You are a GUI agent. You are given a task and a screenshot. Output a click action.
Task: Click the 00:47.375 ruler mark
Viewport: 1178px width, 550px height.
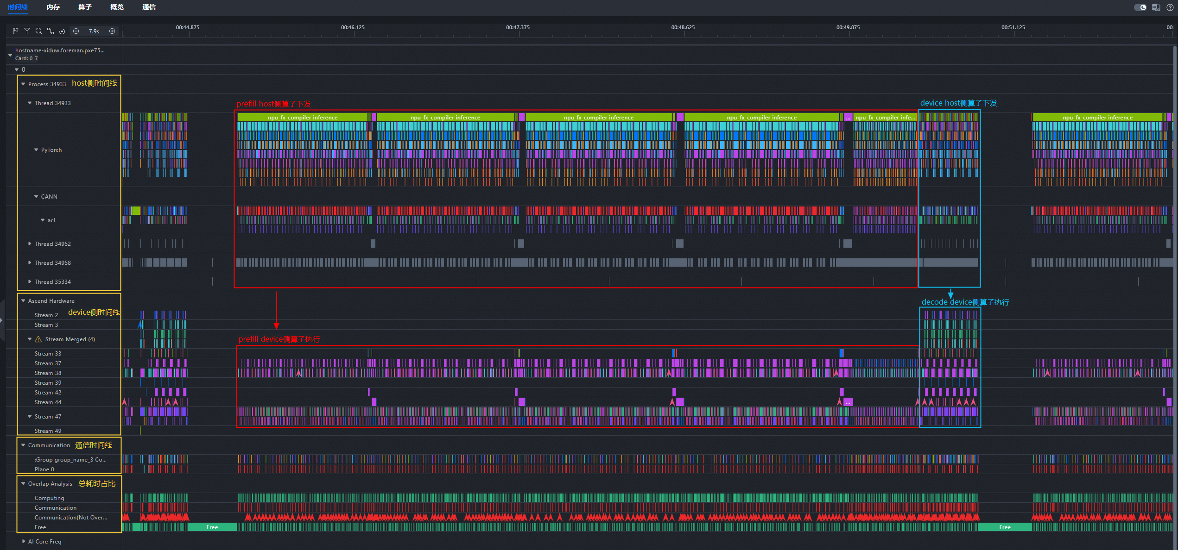[x=518, y=27]
